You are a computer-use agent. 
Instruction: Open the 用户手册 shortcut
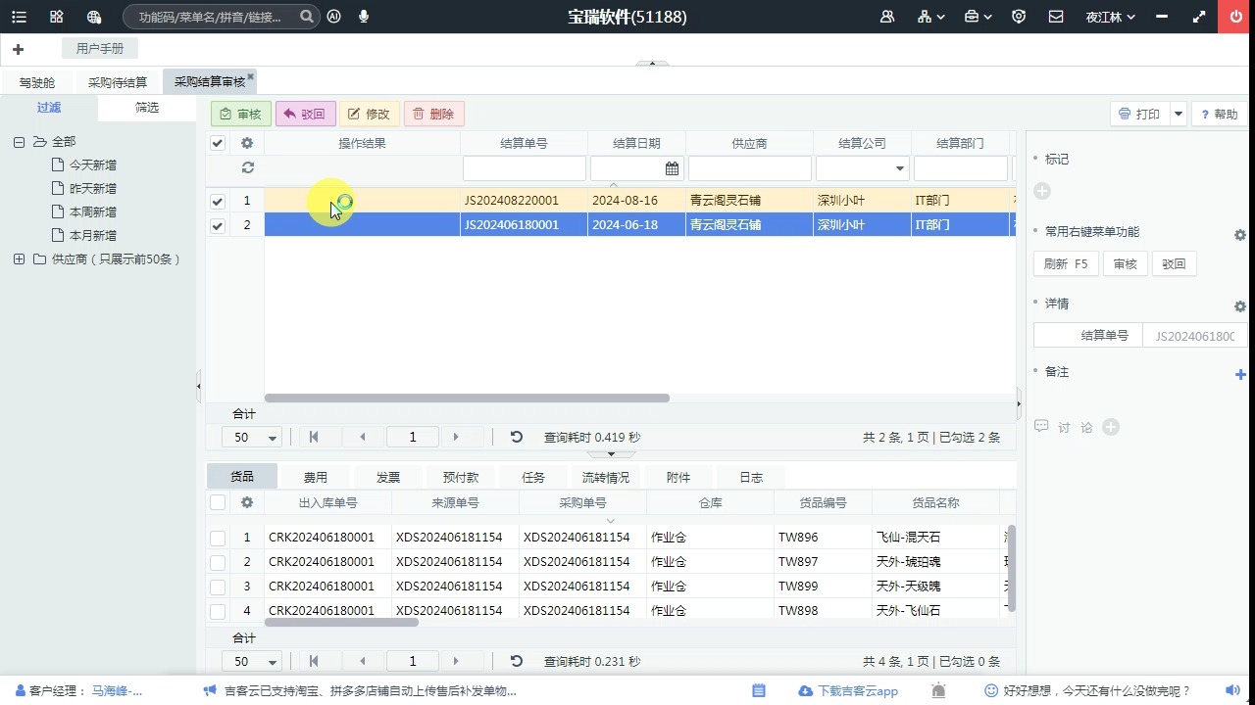pos(100,49)
